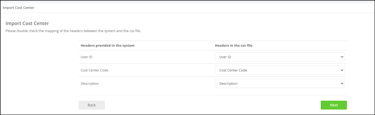The width and height of the screenshot is (375, 115).
Task: Select the User ID system header label
Action: click(x=86, y=57)
